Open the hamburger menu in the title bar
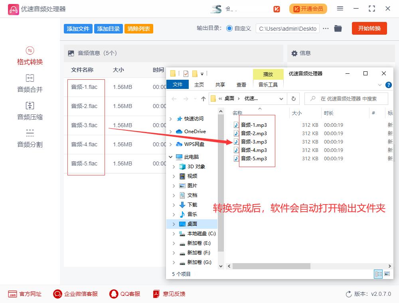The image size is (399, 303). [340, 8]
